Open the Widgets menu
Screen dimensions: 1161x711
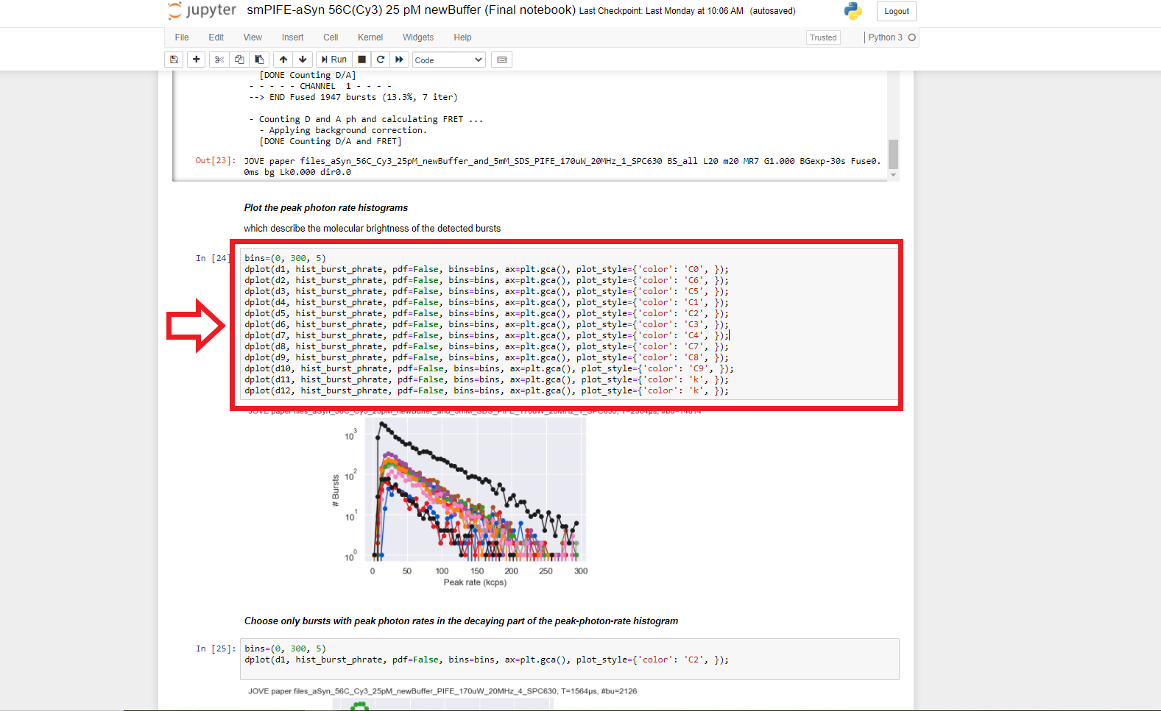418,37
